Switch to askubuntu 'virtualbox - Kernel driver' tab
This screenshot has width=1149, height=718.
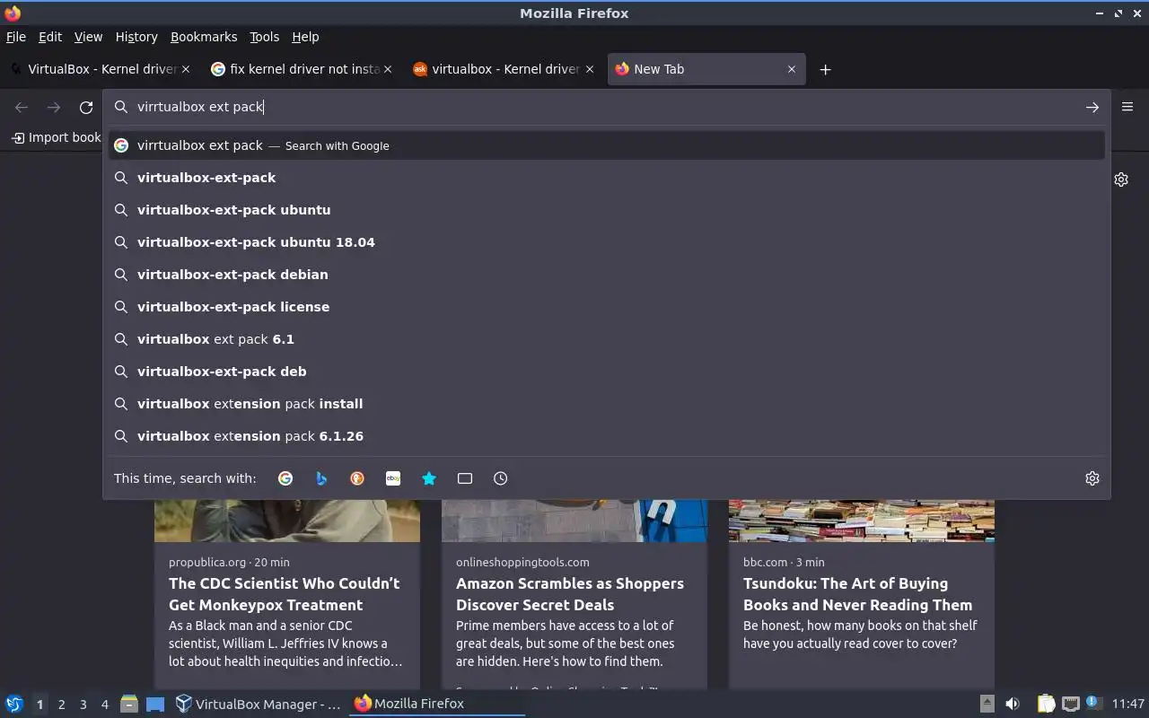click(x=504, y=69)
